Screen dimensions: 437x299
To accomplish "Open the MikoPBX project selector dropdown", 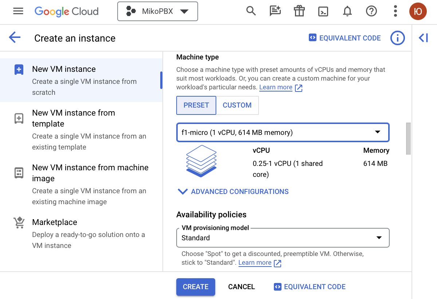I will pyautogui.click(x=157, y=11).
